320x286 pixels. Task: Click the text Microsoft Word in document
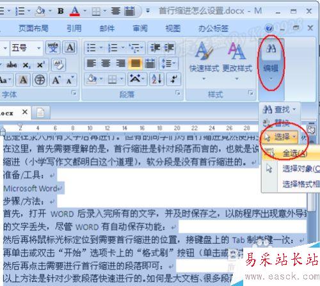31,188
